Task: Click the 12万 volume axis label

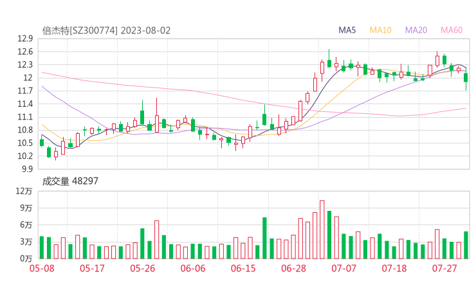Action: point(24,191)
